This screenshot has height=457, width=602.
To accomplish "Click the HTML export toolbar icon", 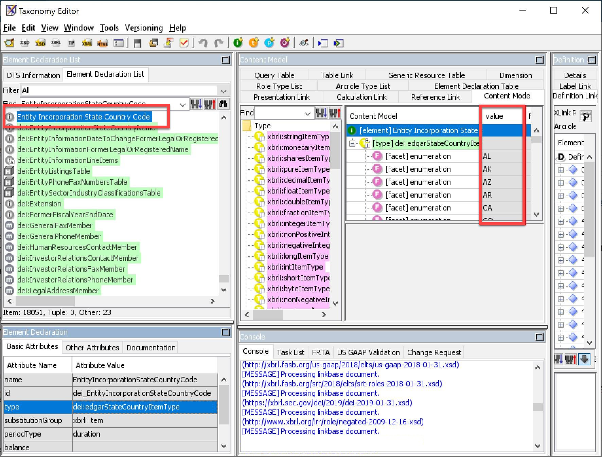I will click(102, 43).
